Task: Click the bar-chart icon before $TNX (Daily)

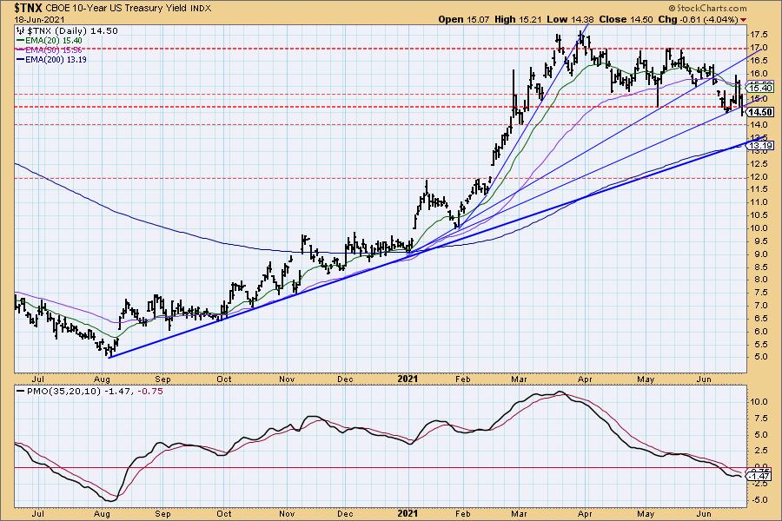Action: point(21,31)
